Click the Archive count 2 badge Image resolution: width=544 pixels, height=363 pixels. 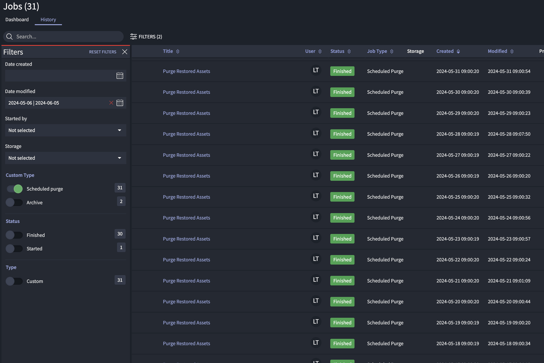[x=121, y=202]
